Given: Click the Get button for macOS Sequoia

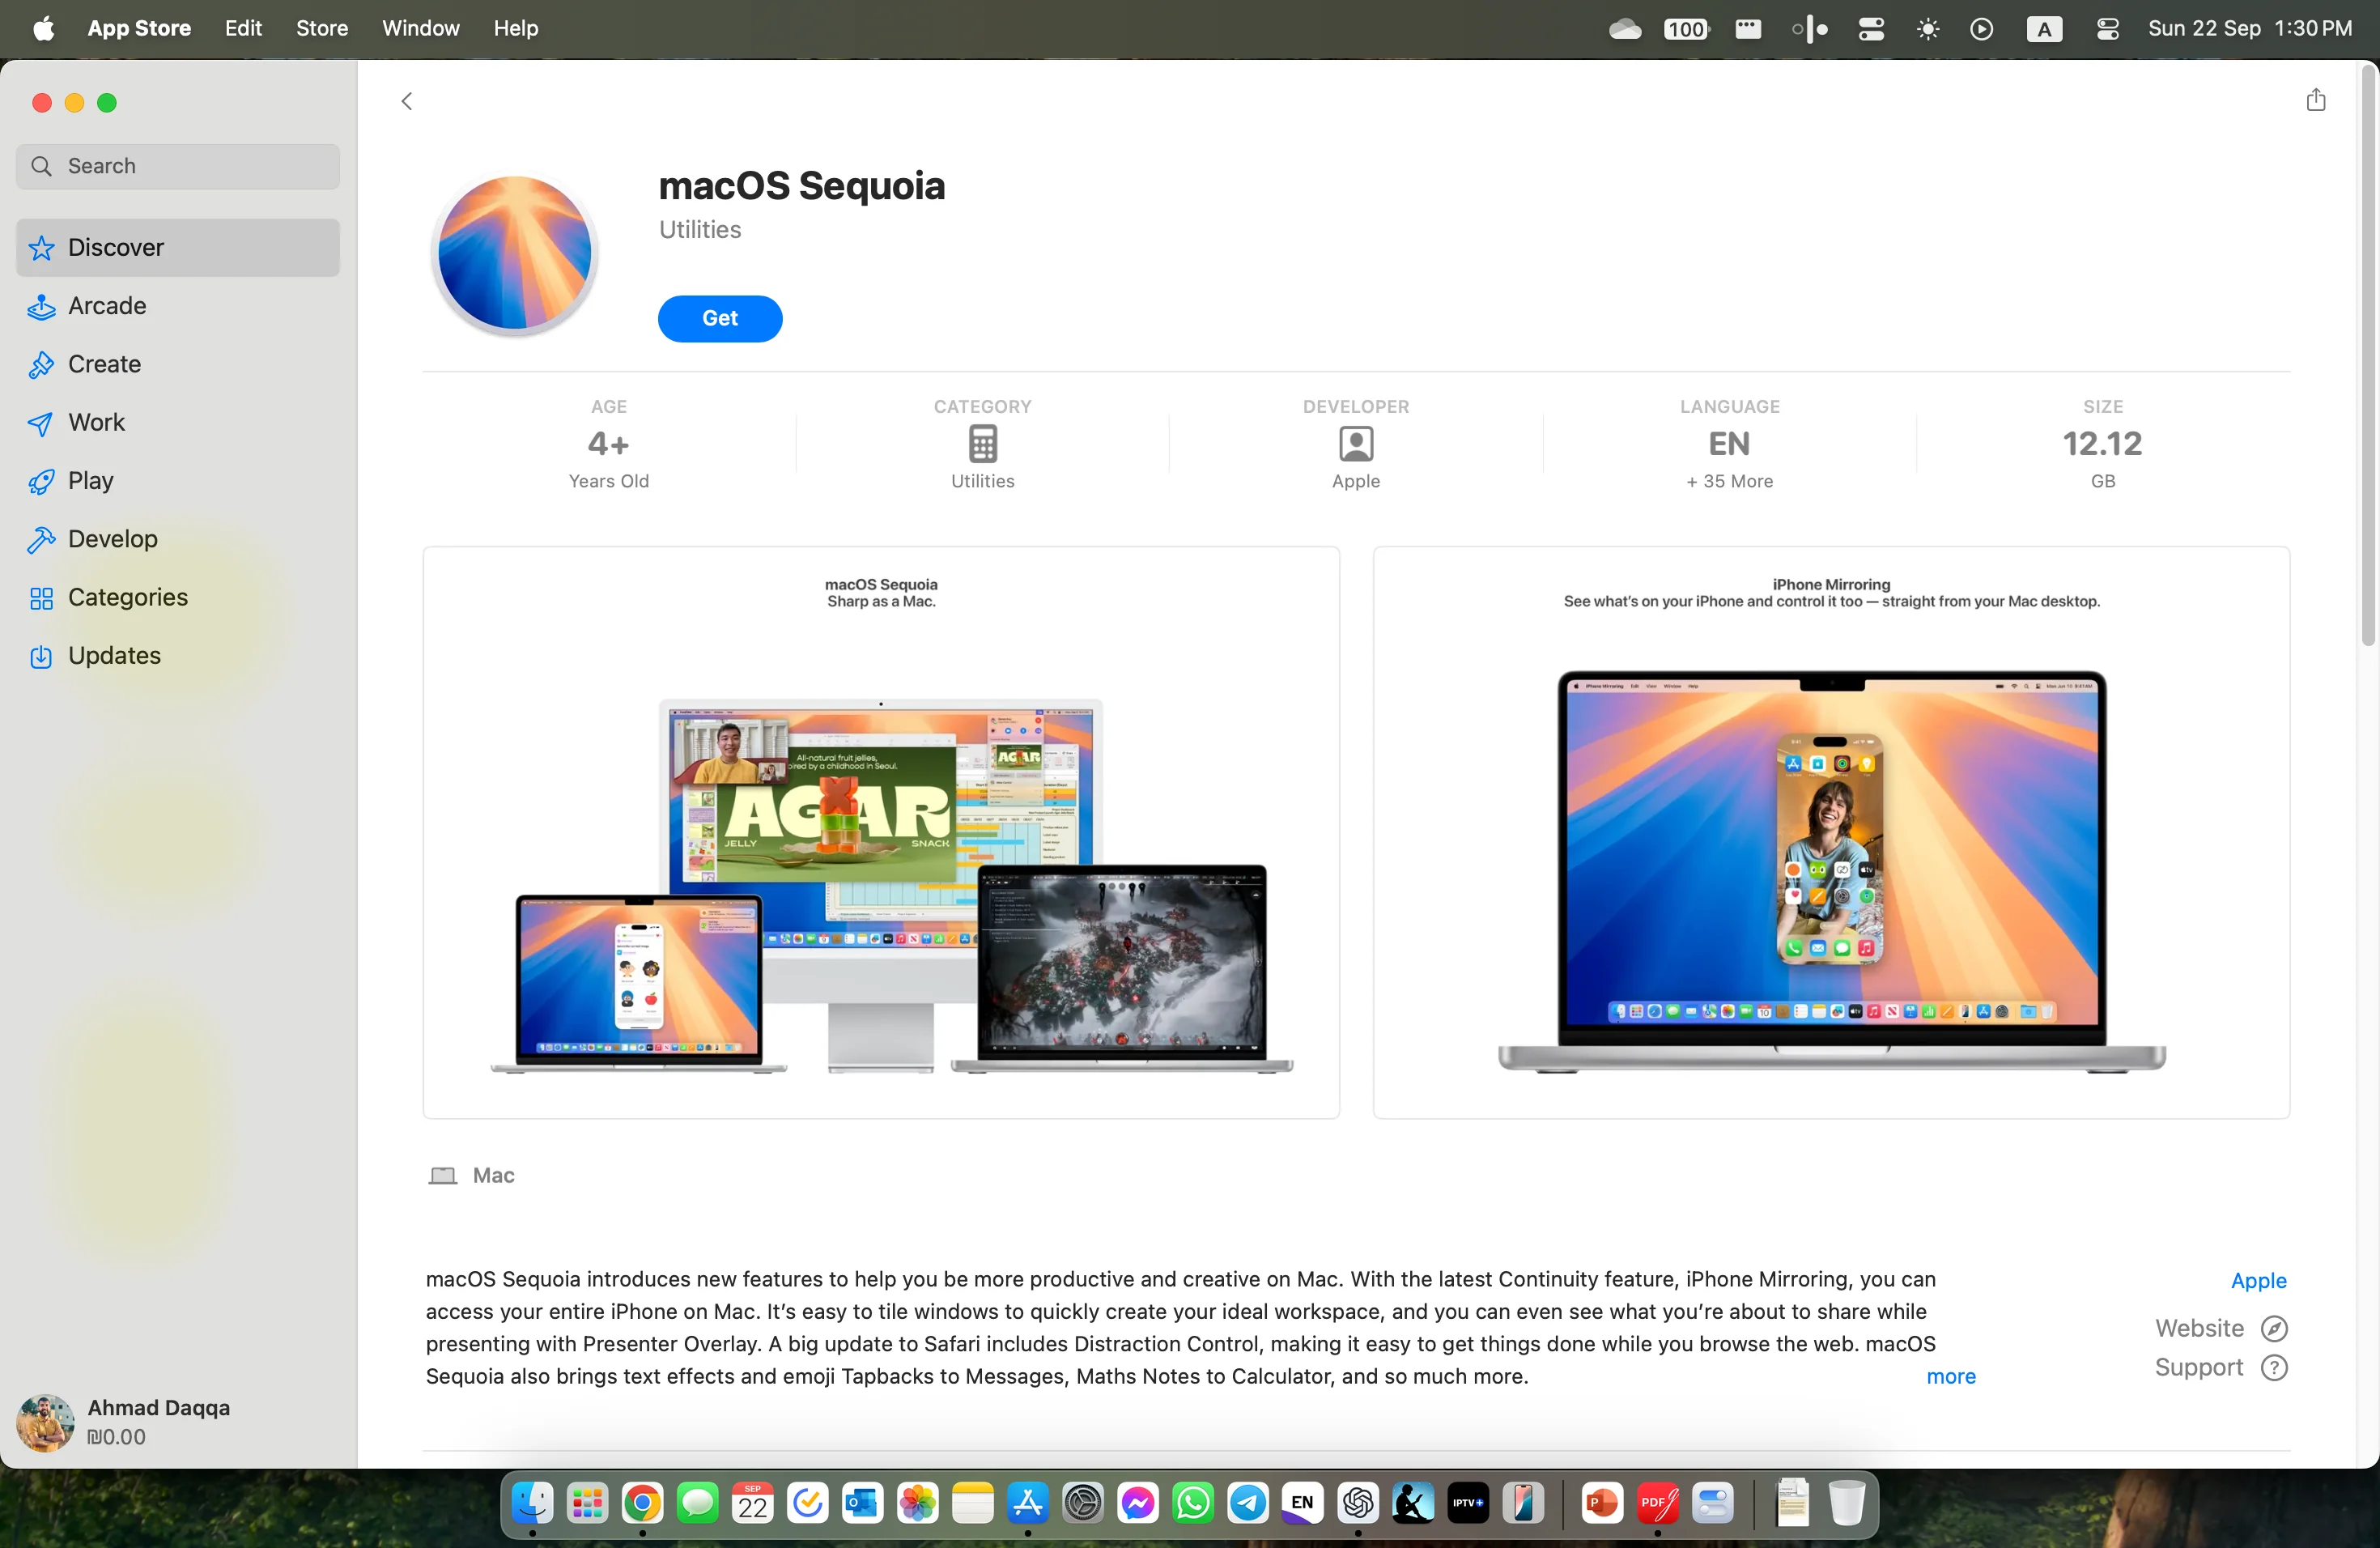Looking at the screenshot, I should point(720,317).
